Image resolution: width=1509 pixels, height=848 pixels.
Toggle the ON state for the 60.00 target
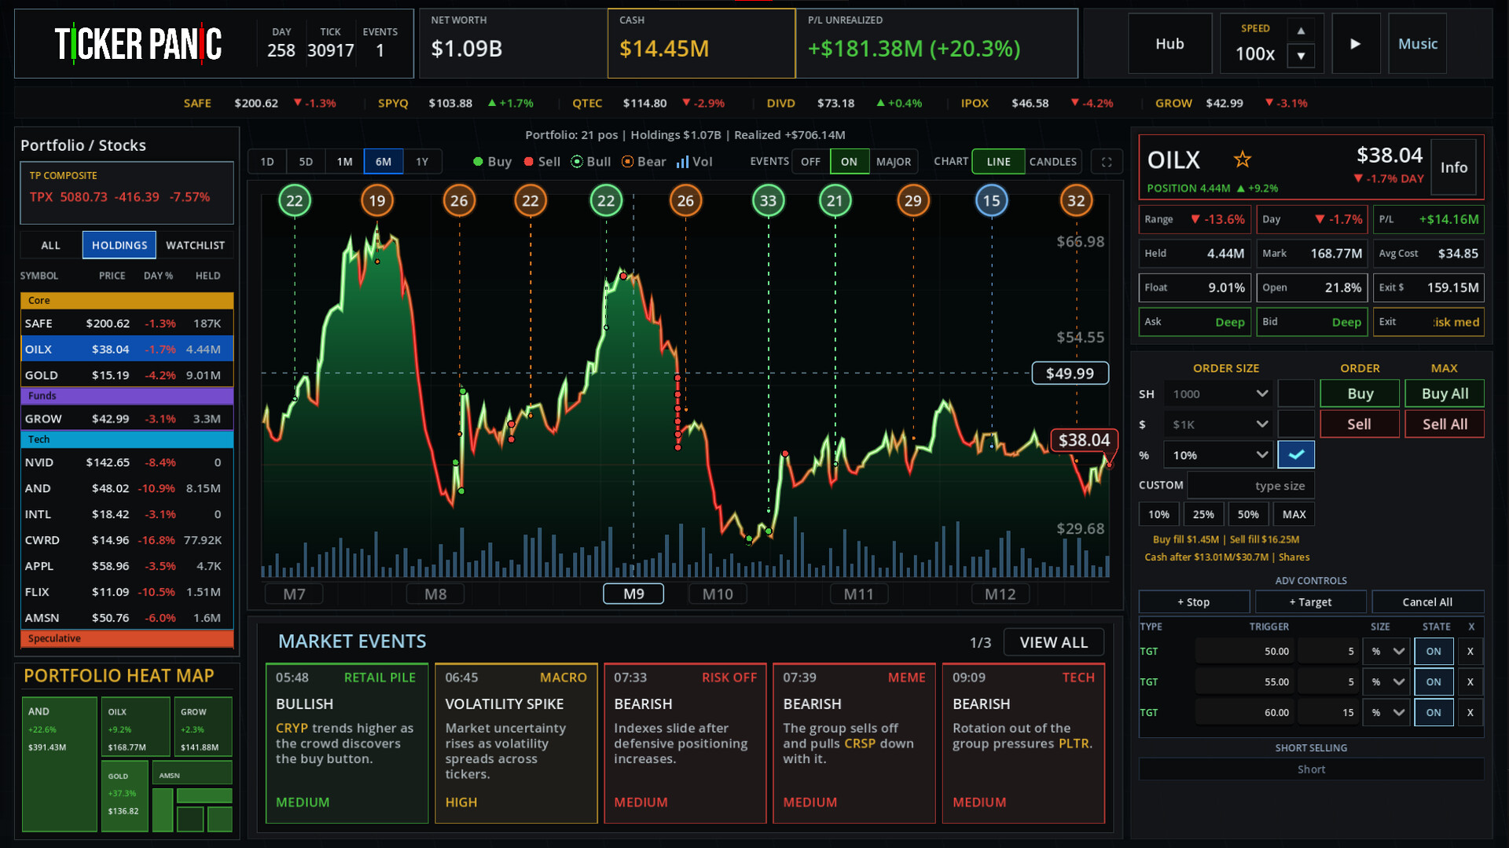(1434, 713)
